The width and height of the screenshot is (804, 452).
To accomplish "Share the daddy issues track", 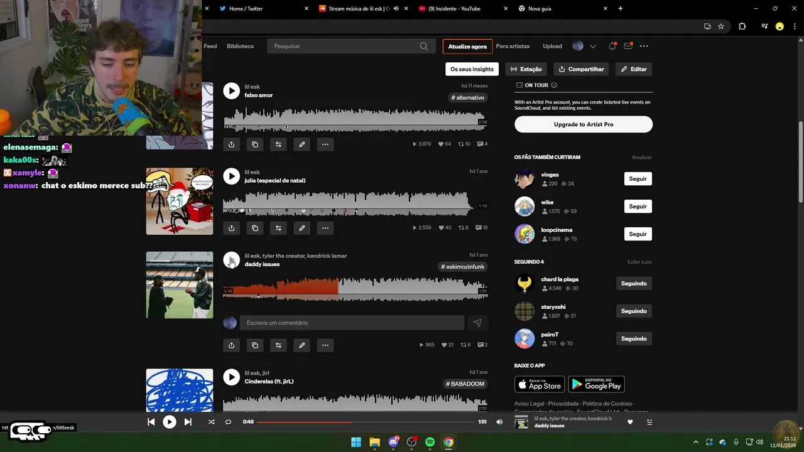I will point(231,345).
